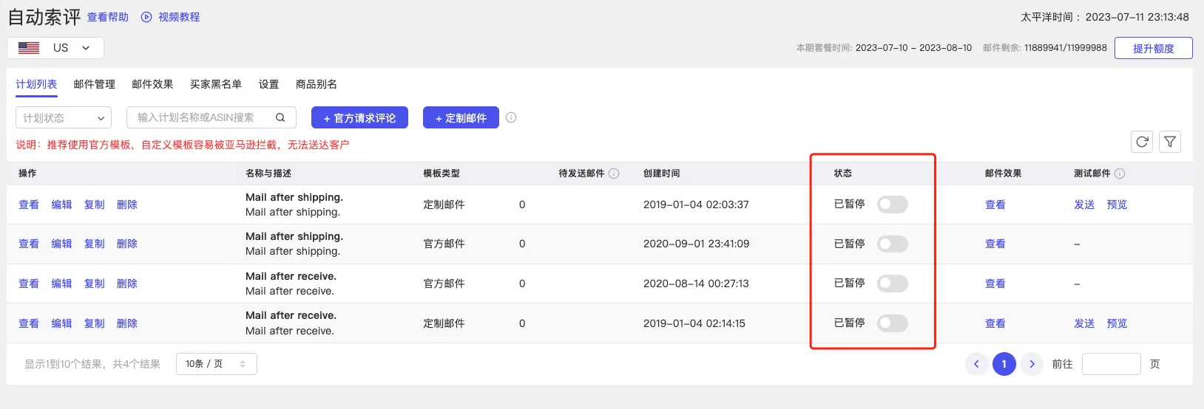Click plan name or ASIN search field
1204x409 pixels.
(x=212, y=117)
